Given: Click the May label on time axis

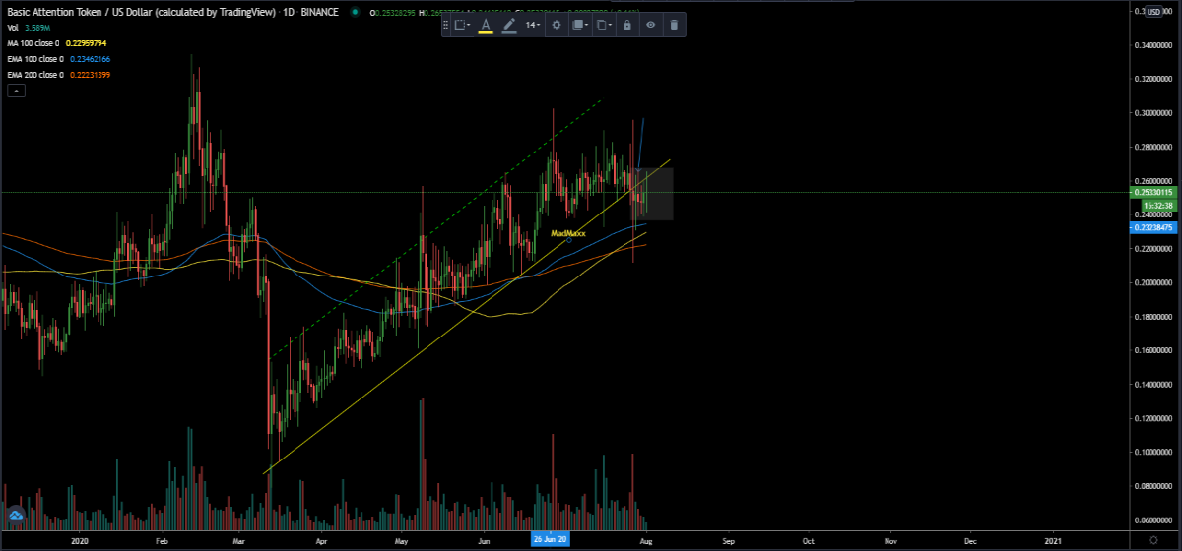Looking at the screenshot, I should [x=401, y=540].
